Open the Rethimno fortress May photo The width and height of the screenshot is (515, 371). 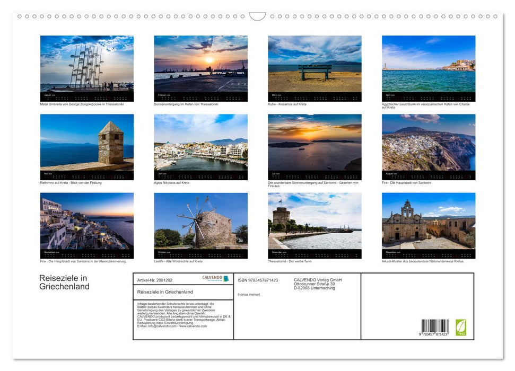87,143
